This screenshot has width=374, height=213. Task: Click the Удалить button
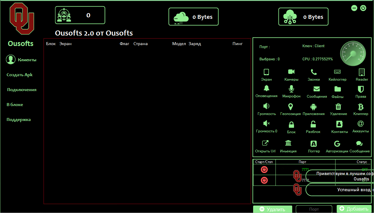pyautogui.click(x=273, y=209)
